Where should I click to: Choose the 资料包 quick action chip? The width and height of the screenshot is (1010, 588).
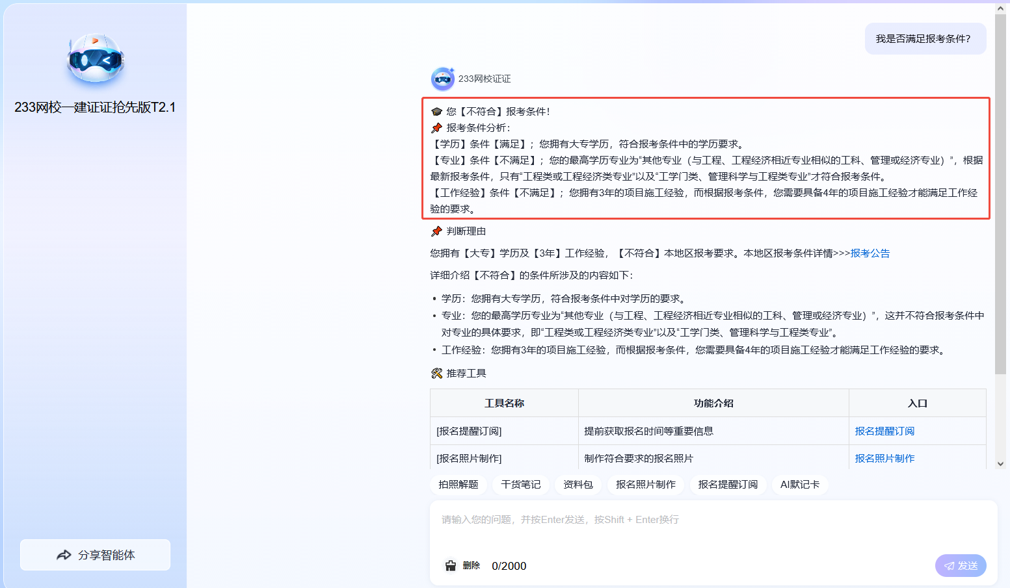578,485
